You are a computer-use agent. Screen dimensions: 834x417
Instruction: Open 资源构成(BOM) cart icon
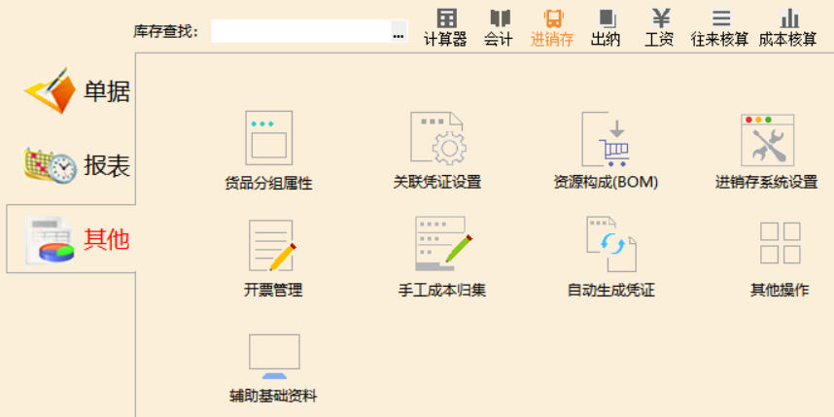pos(606,138)
